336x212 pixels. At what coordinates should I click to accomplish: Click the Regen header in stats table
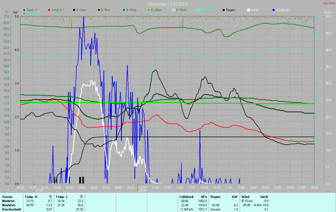[215, 197]
